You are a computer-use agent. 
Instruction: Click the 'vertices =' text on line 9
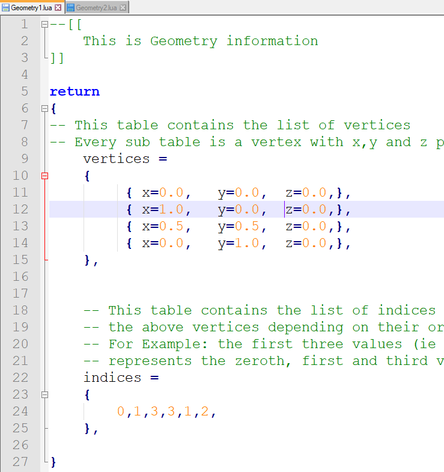click(125, 159)
